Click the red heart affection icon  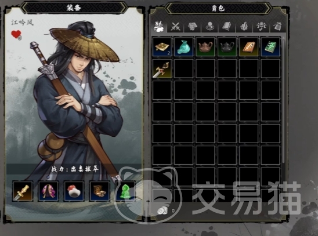point(16,35)
